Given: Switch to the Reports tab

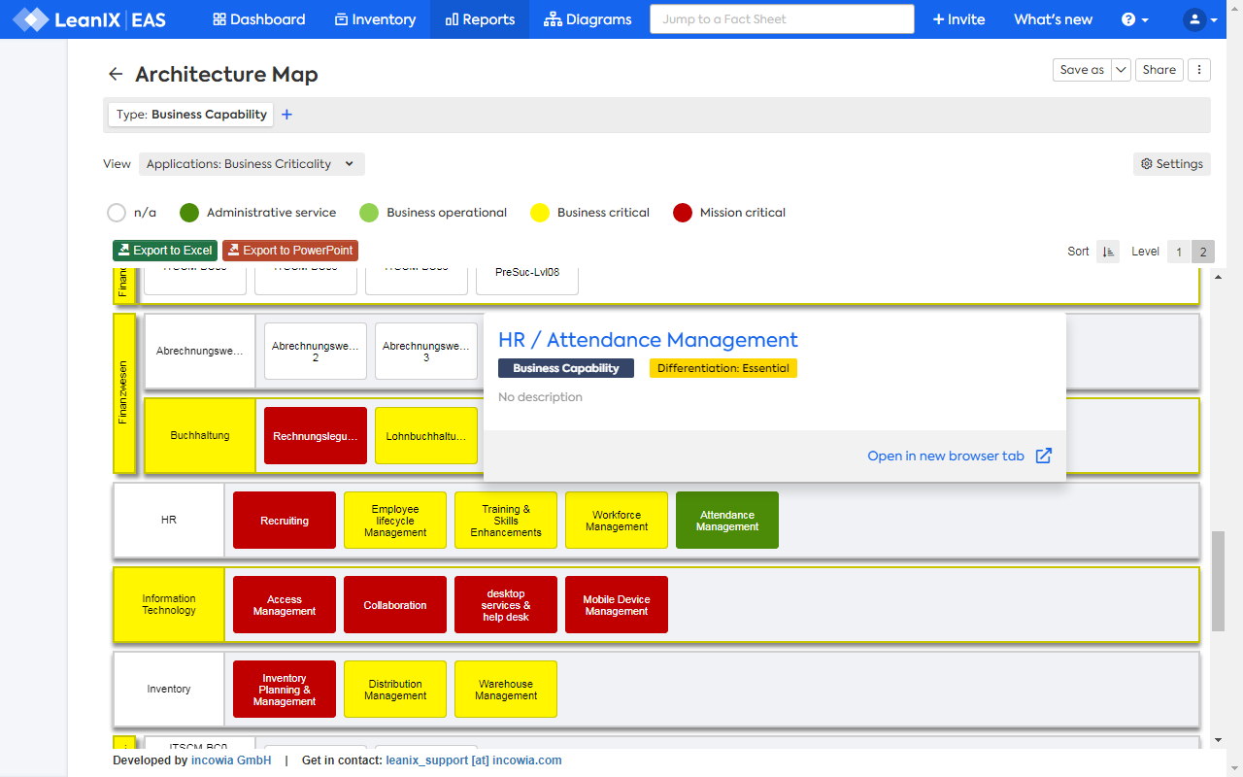Looking at the screenshot, I should coord(480,19).
